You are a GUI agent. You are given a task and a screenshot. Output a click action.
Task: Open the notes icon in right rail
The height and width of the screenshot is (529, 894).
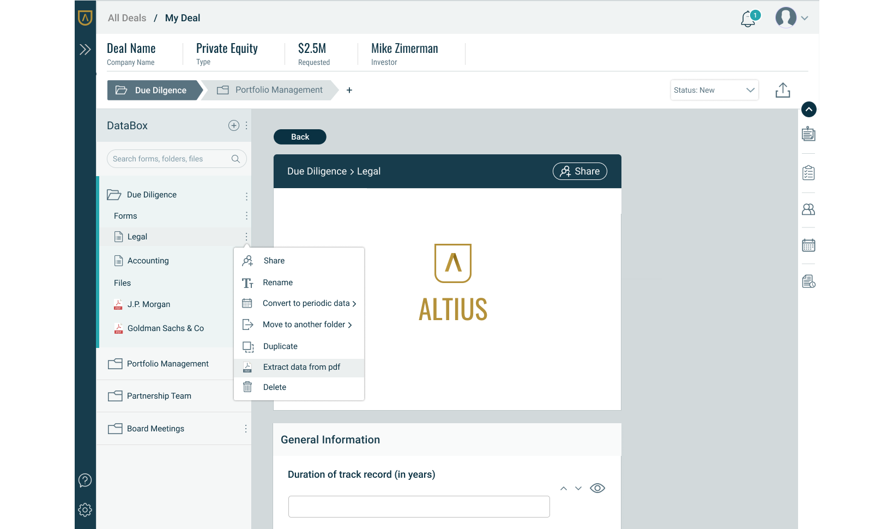point(808,134)
